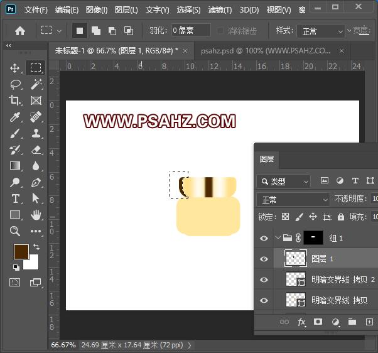Select the Hand tool
This screenshot has width=378, height=353.
pos(36,215)
